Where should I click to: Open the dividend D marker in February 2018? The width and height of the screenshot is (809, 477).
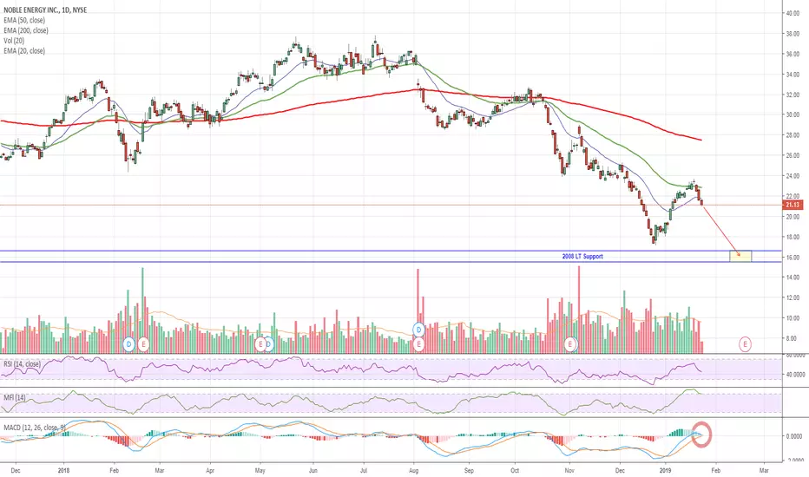[129, 344]
